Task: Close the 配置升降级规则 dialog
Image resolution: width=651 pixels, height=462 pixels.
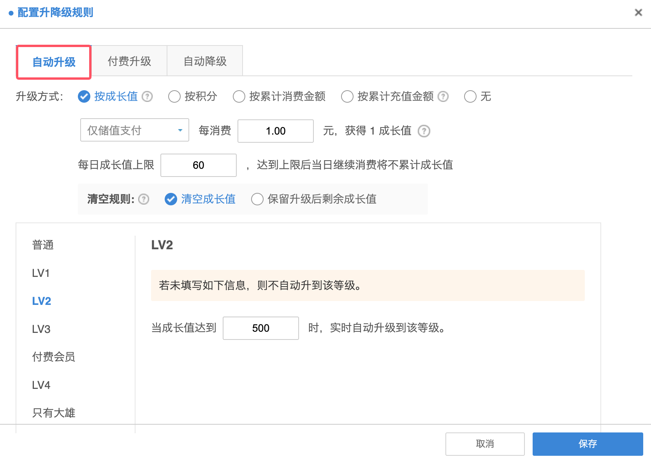Action: [x=638, y=12]
